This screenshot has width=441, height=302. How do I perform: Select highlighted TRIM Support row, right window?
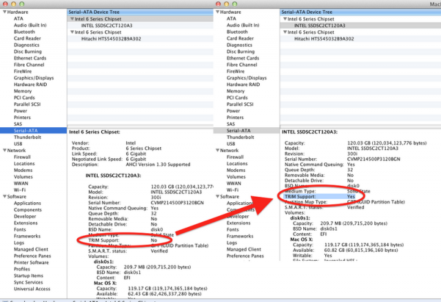pyautogui.click(x=320, y=197)
